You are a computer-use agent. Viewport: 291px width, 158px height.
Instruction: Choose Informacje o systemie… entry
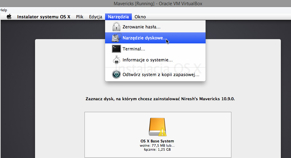pos(155,60)
